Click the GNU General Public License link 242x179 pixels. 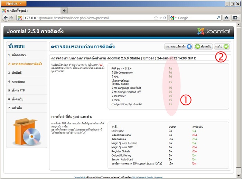point(147,178)
